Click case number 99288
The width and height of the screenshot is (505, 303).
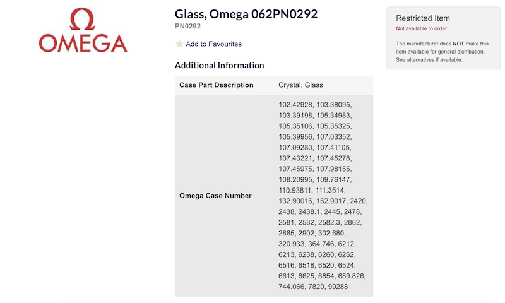[x=335, y=287]
